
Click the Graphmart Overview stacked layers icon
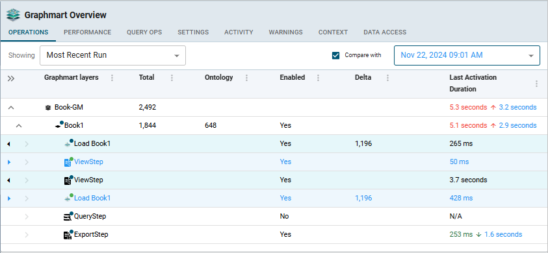pos(13,15)
